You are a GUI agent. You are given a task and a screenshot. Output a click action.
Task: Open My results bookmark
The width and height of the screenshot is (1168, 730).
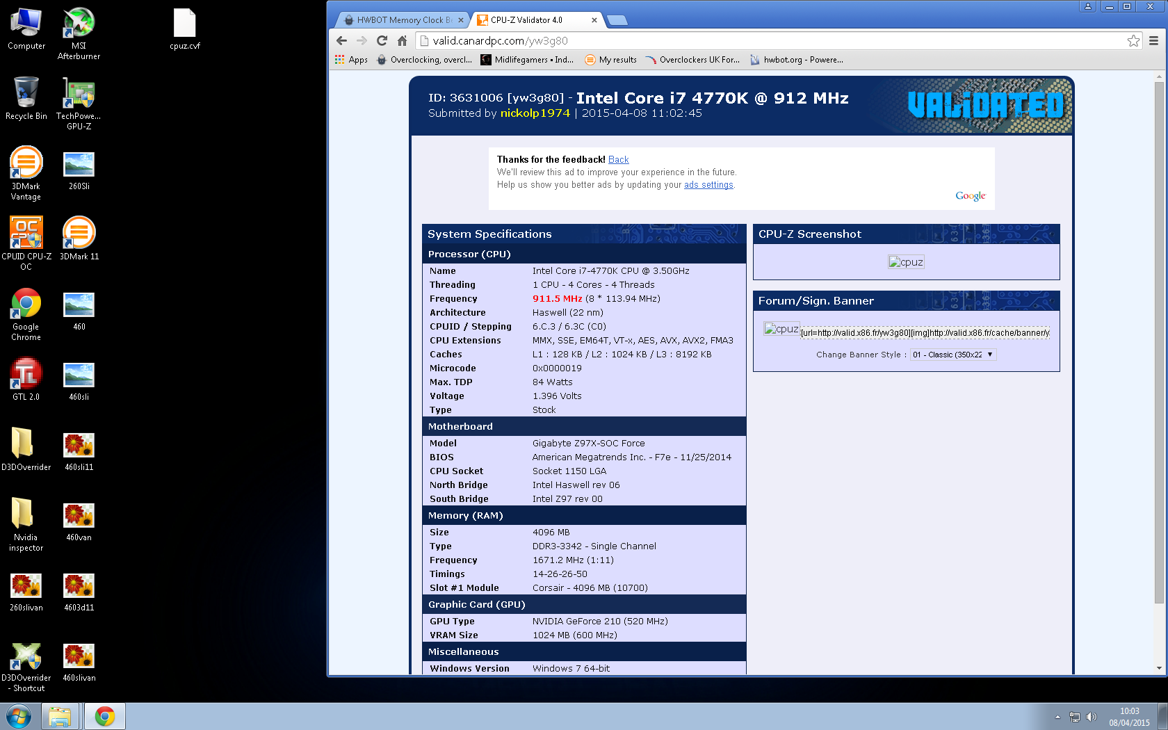point(611,60)
